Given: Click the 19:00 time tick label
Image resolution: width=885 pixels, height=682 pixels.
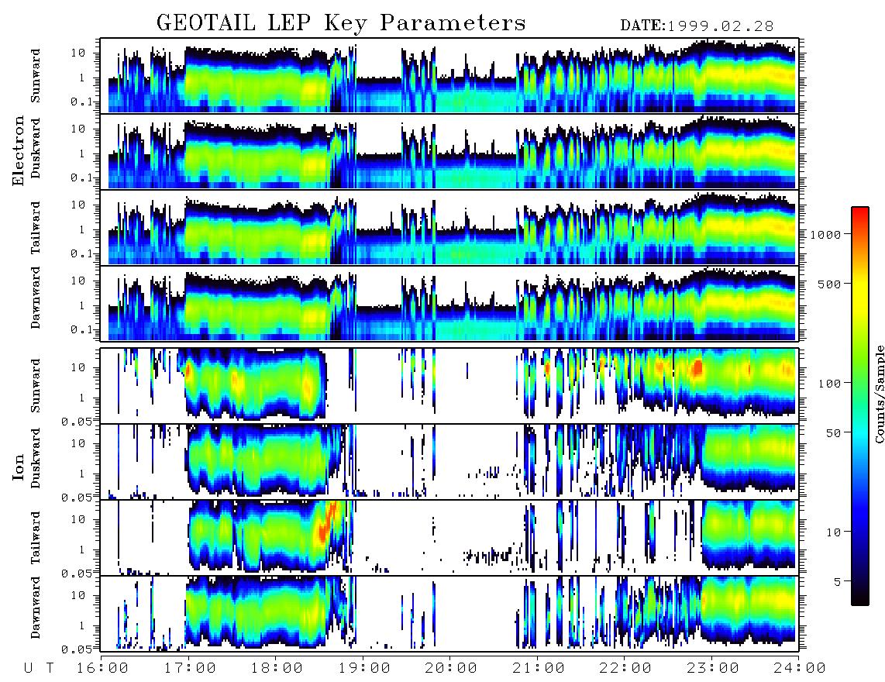Looking at the screenshot, I should pos(364,669).
